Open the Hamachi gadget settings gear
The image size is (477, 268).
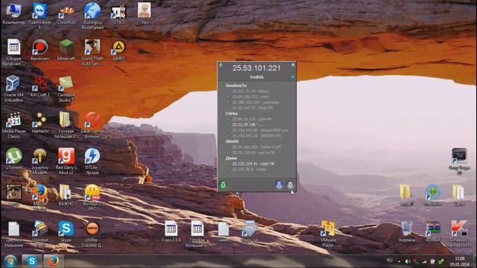point(290,185)
